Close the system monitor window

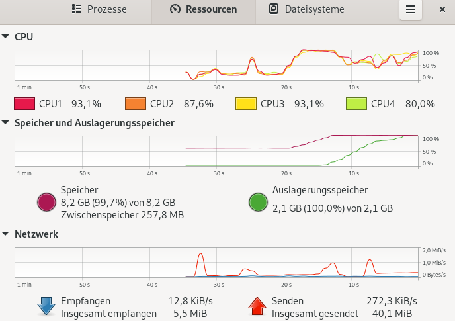tap(442, 9)
